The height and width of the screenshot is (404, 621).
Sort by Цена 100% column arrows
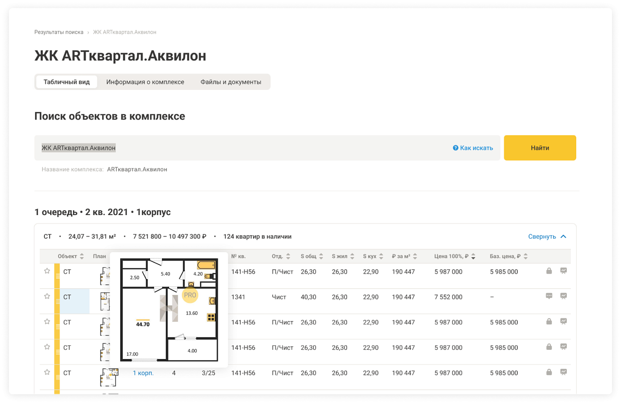point(473,256)
